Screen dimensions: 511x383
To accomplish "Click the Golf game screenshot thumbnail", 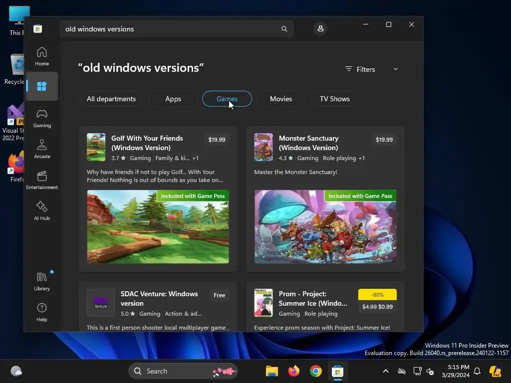I will [158, 227].
